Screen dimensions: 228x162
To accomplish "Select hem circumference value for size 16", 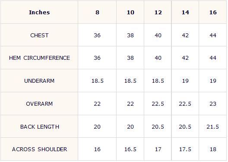I will 213,58.
